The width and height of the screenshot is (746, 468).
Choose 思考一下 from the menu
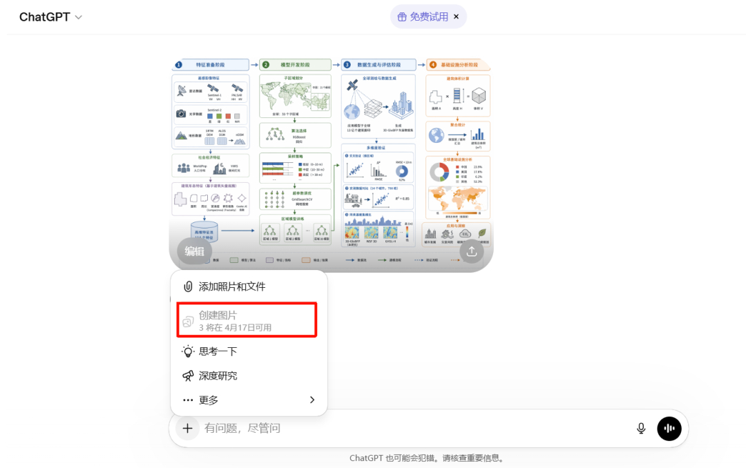coord(218,351)
